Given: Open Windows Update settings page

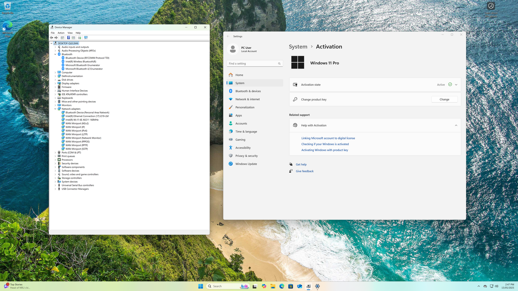Looking at the screenshot, I should pos(255,164).
